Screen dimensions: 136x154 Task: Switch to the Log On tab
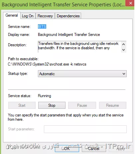point(28,16)
